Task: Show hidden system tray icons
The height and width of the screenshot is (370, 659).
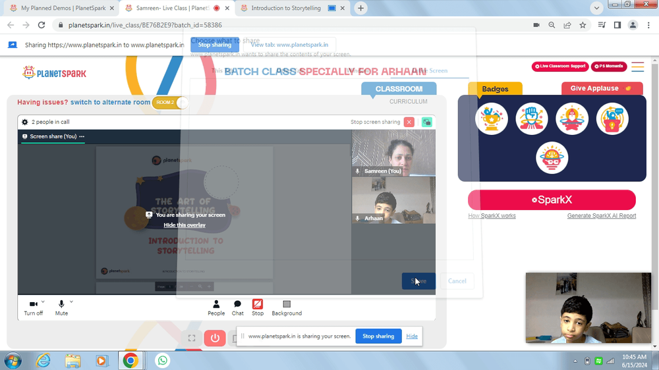Action: pos(575,361)
